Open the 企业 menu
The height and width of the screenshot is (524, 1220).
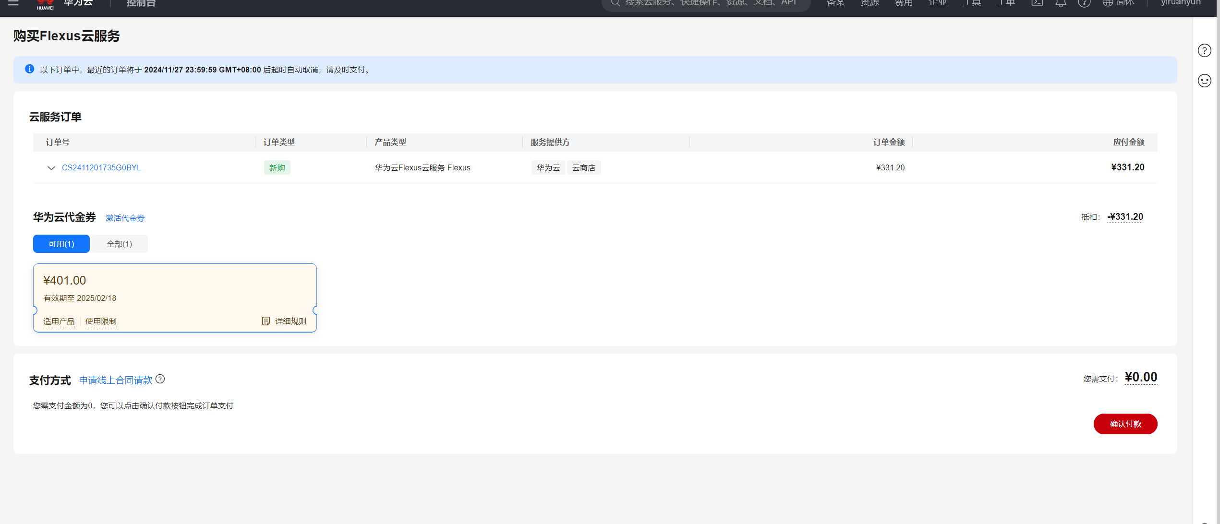pyautogui.click(x=938, y=3)
